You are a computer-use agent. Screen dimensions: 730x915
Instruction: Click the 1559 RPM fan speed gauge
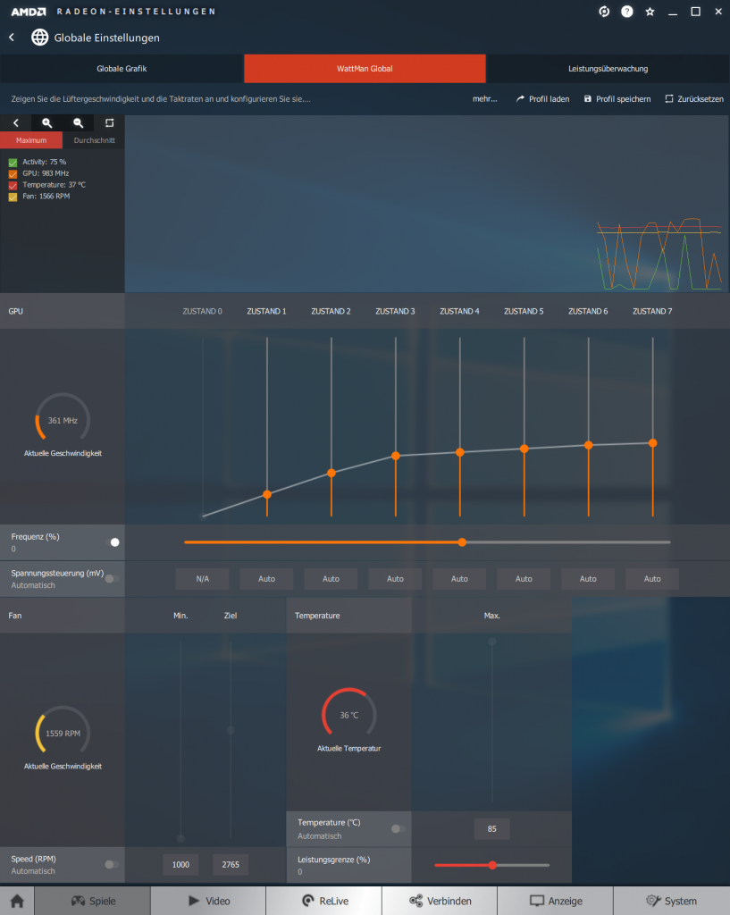pyautogui.click(x=63, y=731)
